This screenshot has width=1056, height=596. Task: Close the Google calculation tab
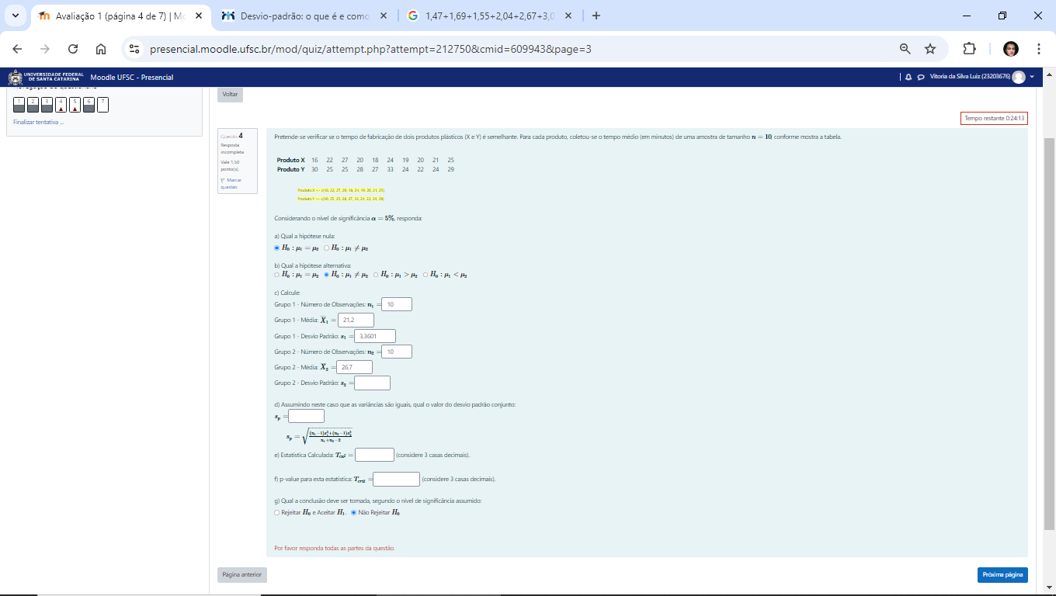(568, 16)
